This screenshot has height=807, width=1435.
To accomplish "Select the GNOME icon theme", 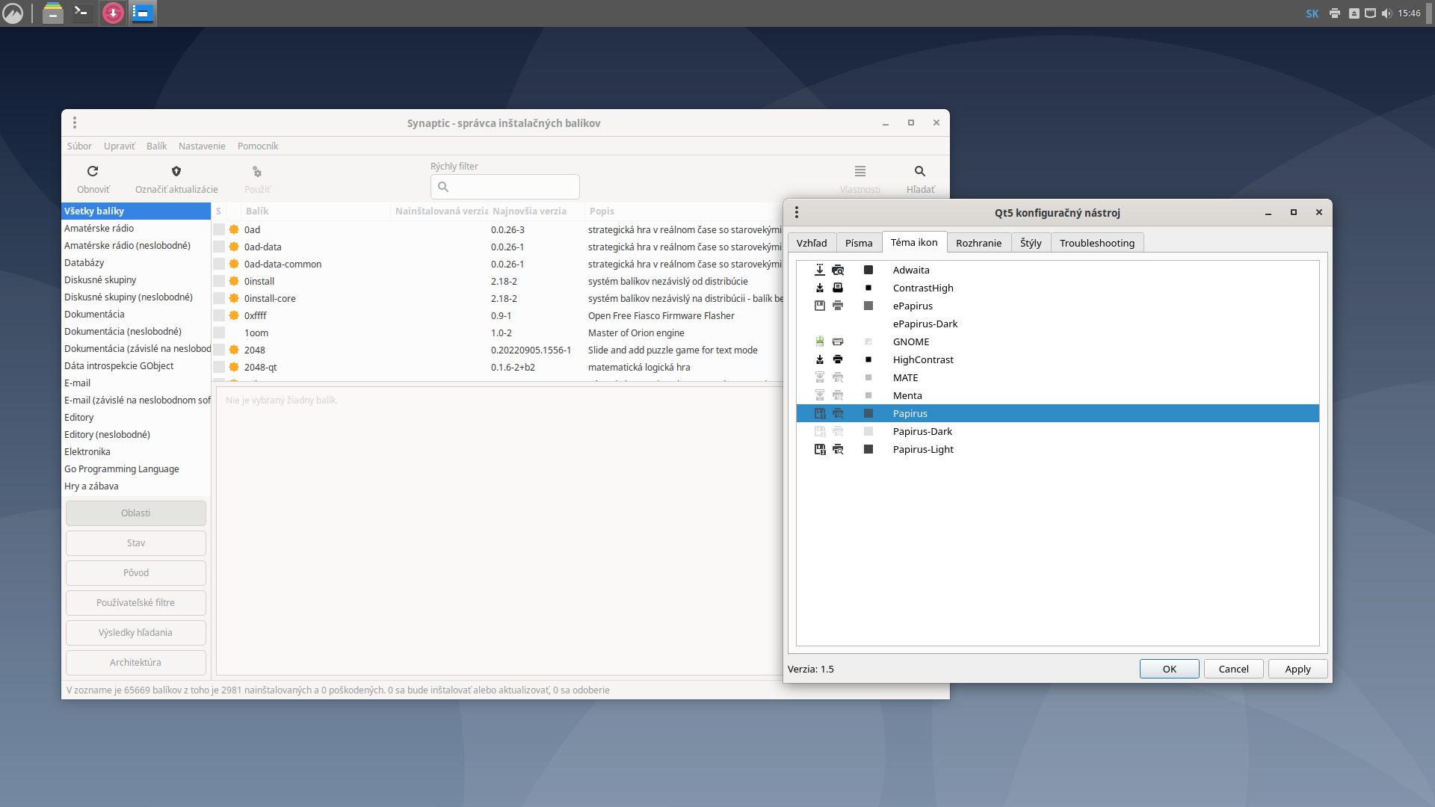I will (1058, 341).
